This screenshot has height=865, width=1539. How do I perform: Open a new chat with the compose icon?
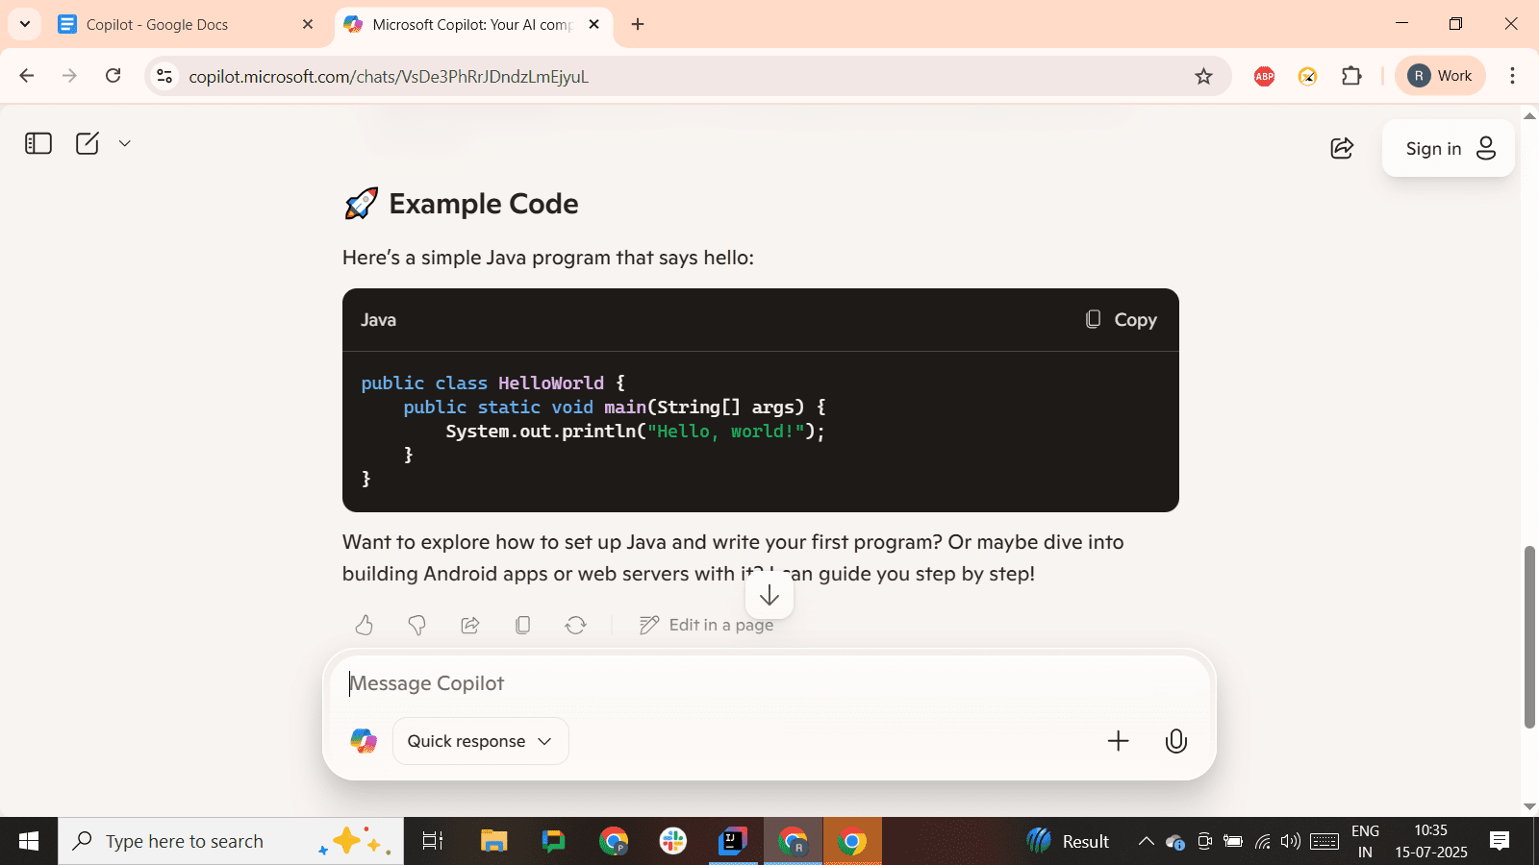(88, 142)
